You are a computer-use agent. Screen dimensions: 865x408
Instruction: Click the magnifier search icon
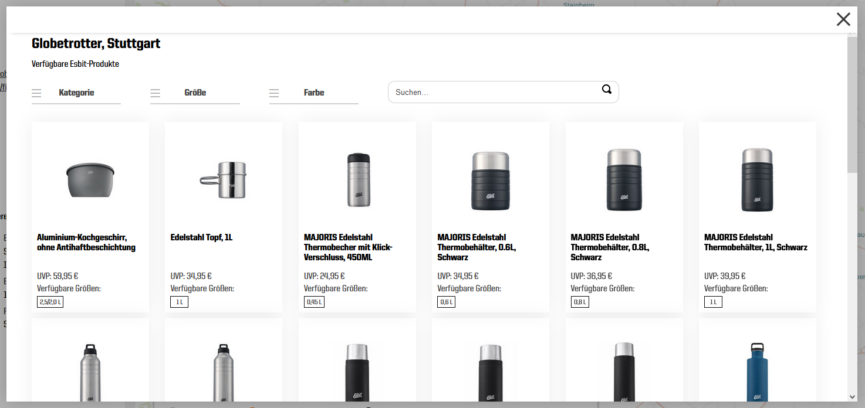[607, 89]
